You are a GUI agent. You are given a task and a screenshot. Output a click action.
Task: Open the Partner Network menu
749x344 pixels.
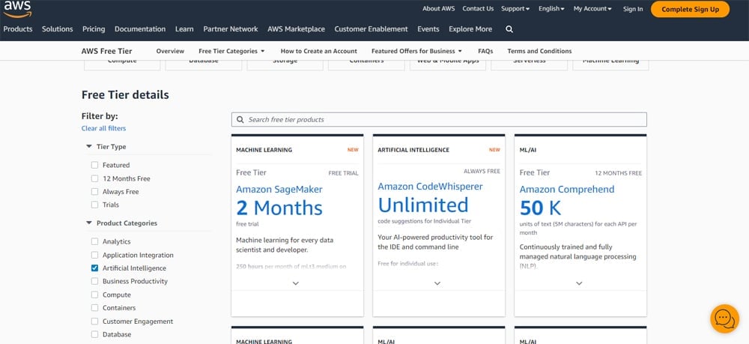(x=231, y=29)
